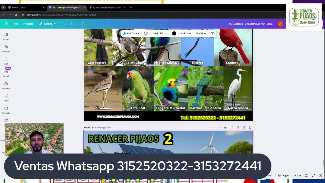Move page 23 up
Image resolution: width=325 pixels, height=183 pixels.
[214, 128]
